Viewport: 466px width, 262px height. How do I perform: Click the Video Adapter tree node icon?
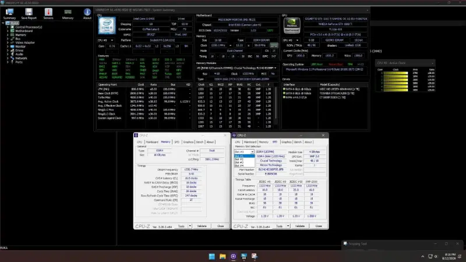12,43
